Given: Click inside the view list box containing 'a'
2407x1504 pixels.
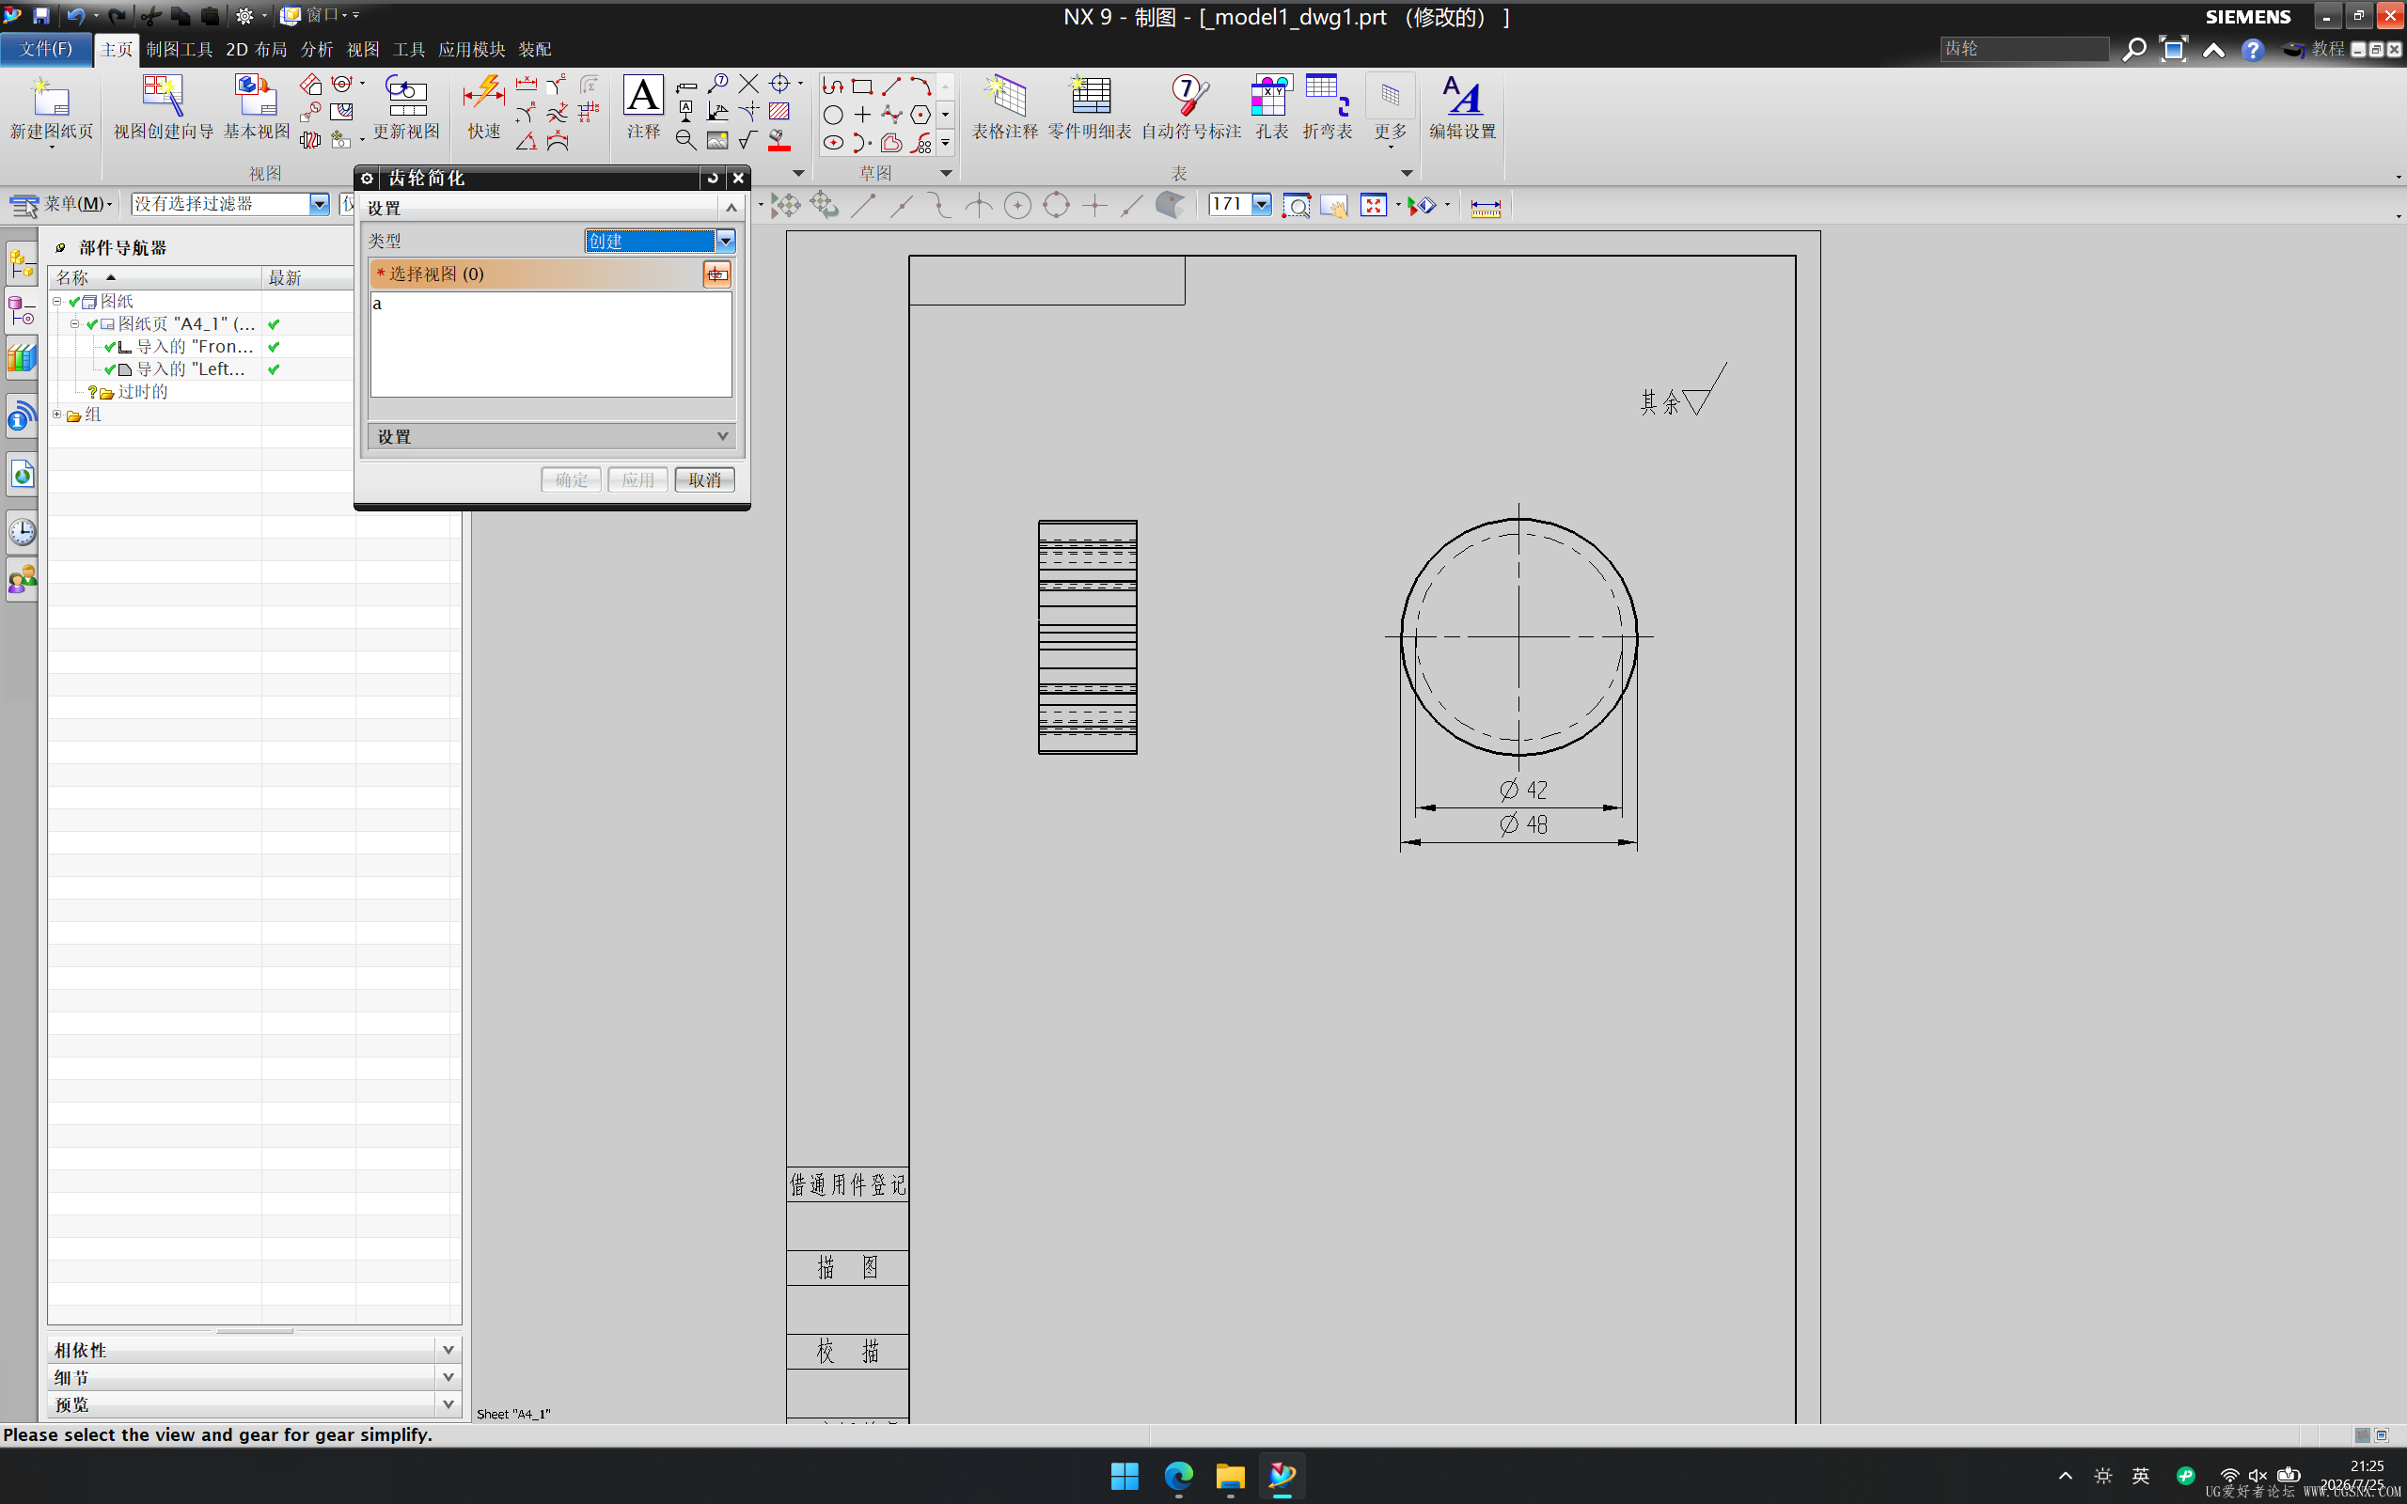Looking at the screenshot, I should [x=551, y=344].
